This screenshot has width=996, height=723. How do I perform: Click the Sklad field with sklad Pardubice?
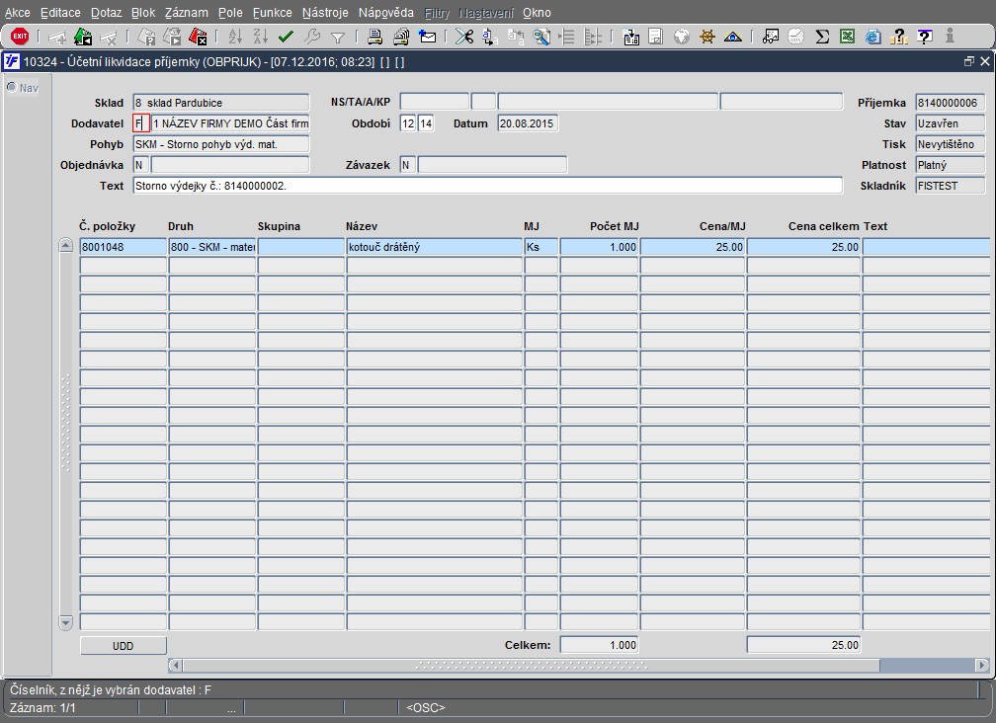(x=221, y=102)
